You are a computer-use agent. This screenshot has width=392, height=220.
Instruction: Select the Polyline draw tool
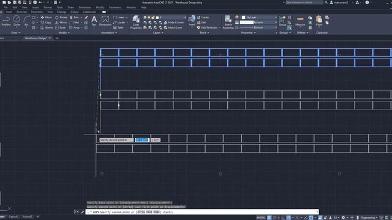(6, 21)
